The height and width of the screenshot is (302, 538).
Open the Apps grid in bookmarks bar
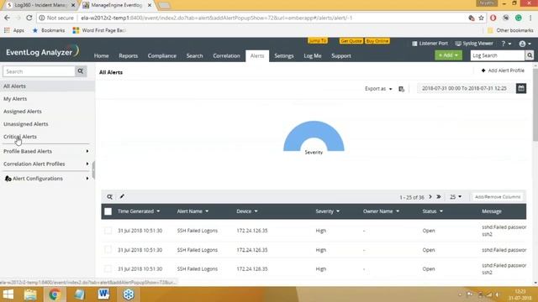pyautogui.click(x=7, y=30)
